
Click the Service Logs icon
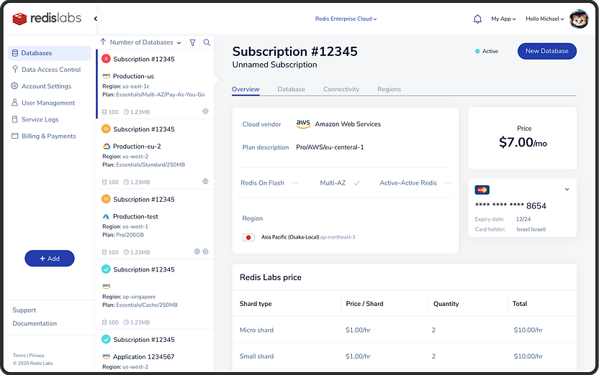14,119
